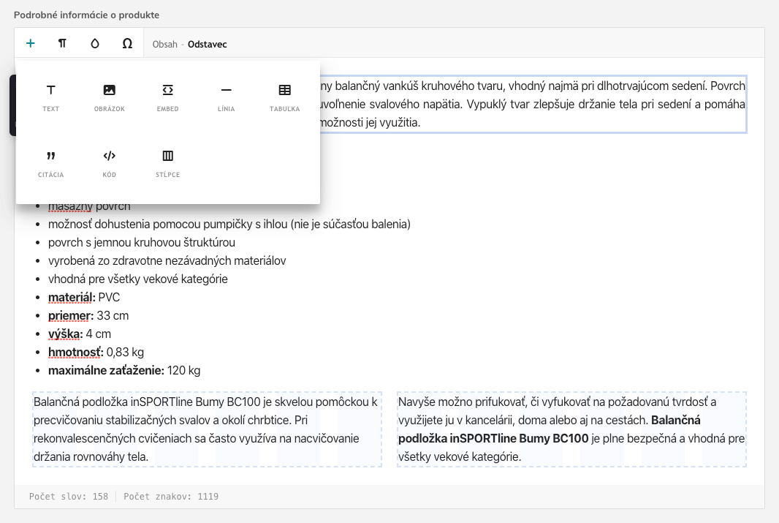779x523 pixels.
Task: Click the 'Počet znakov: 1119' status text
Action: click(x=171, y=496)
